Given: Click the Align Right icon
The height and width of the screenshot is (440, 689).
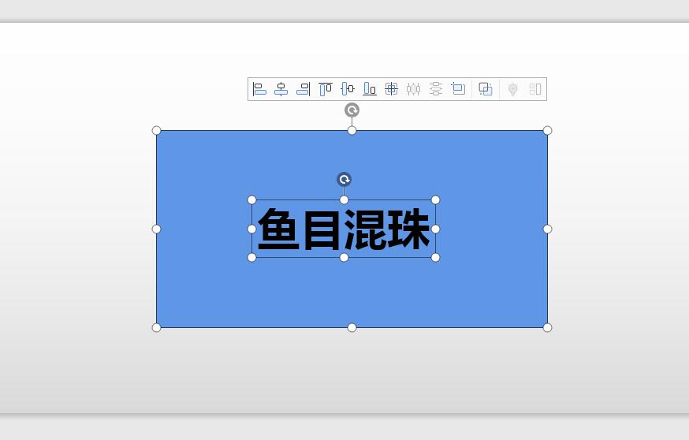Looking at the screenshot, I should point(304,89).
